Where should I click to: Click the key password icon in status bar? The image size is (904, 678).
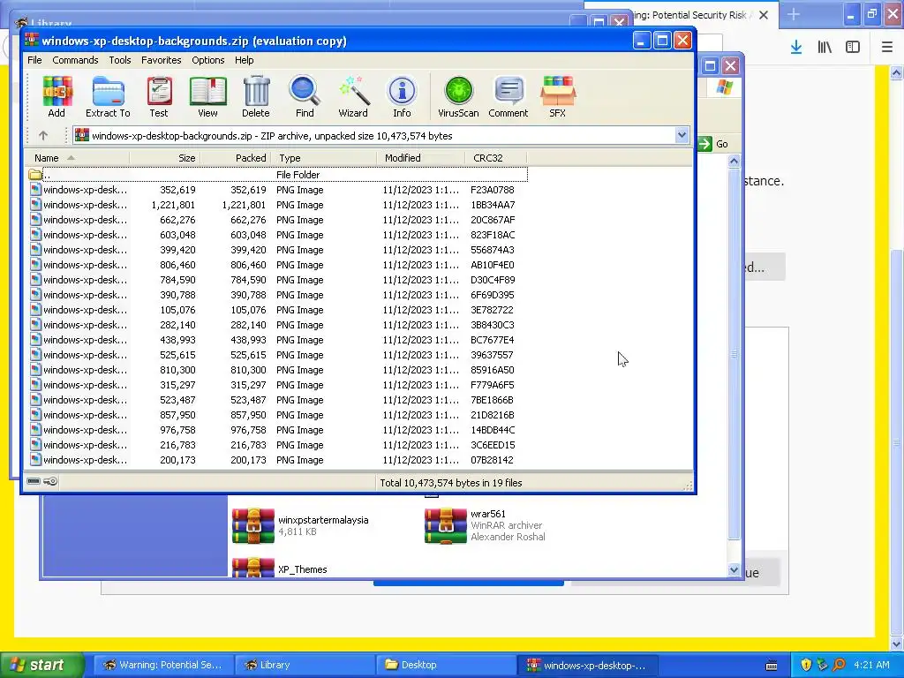pos(50,481)
